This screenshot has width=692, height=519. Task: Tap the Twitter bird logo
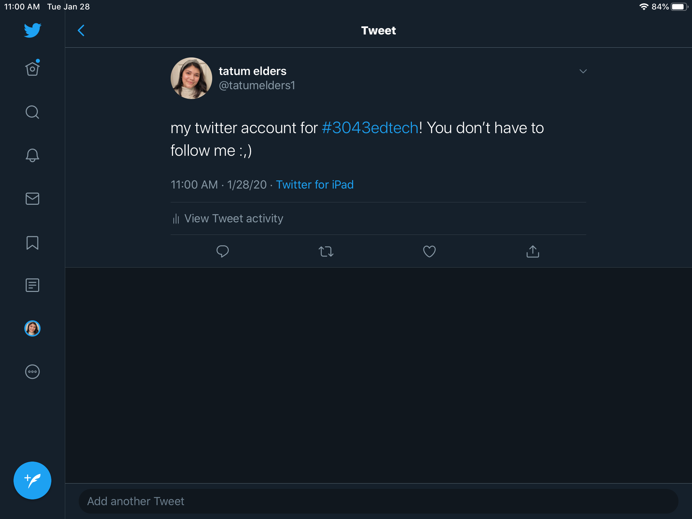(x=32, y=30)
